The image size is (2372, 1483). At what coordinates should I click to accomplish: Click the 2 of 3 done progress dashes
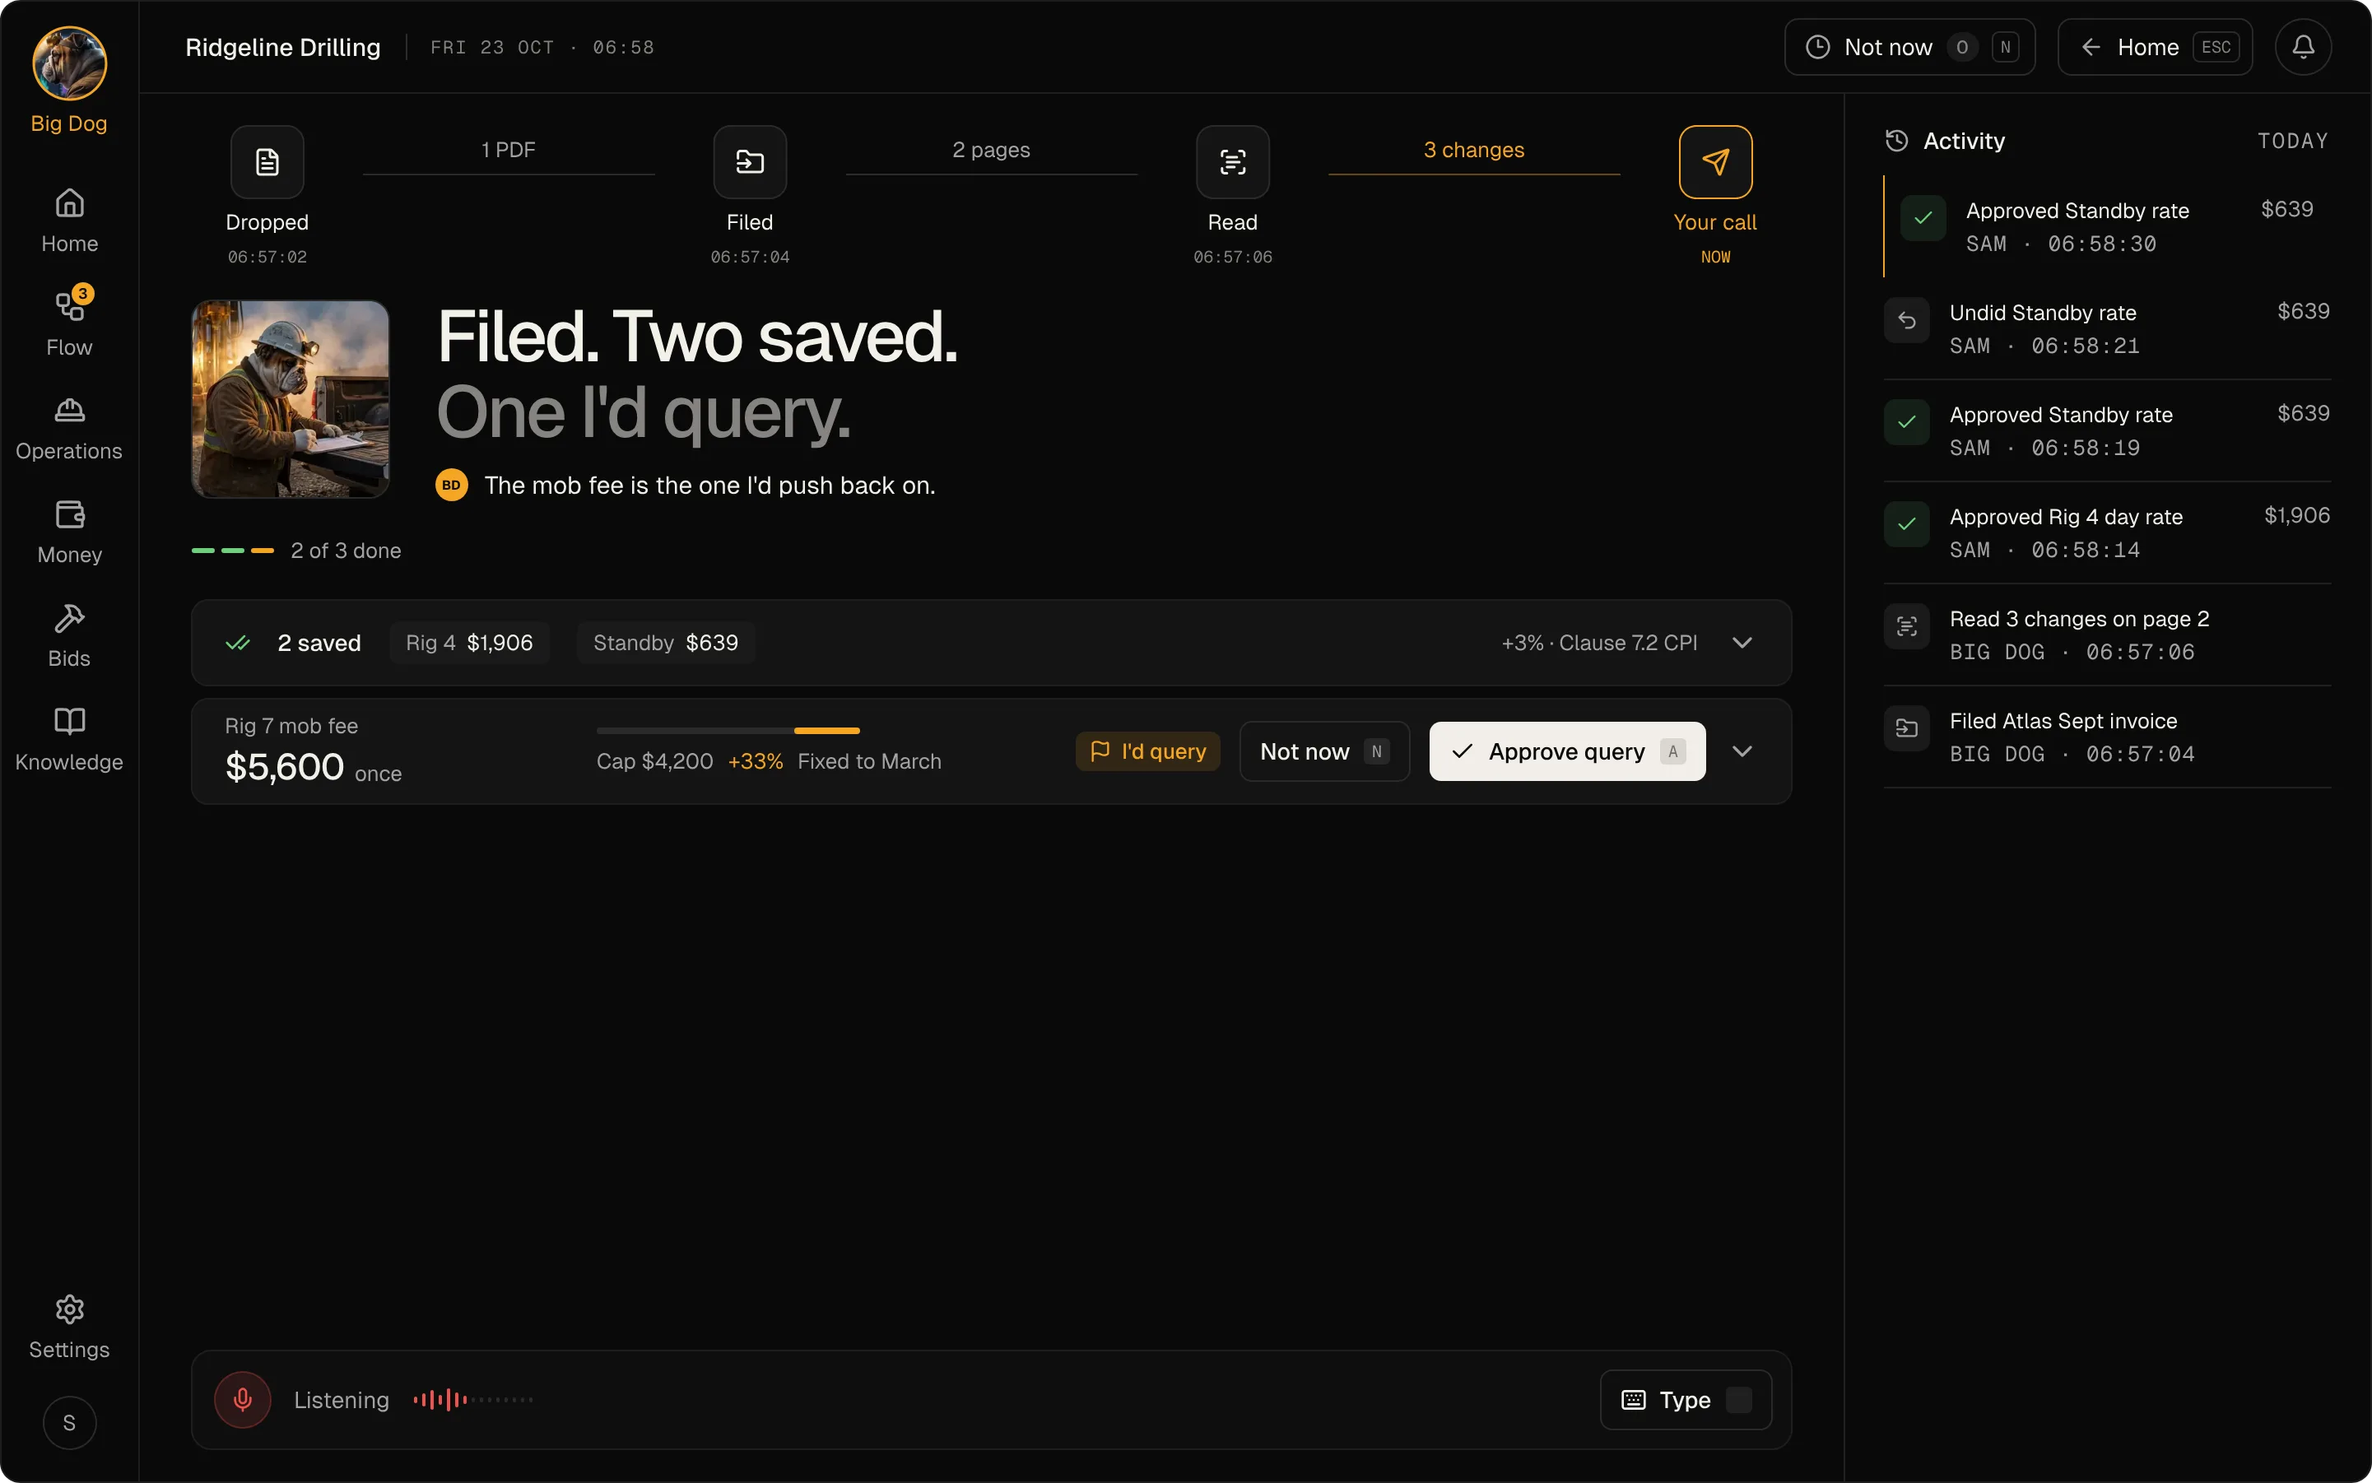(x=232, y=551)
